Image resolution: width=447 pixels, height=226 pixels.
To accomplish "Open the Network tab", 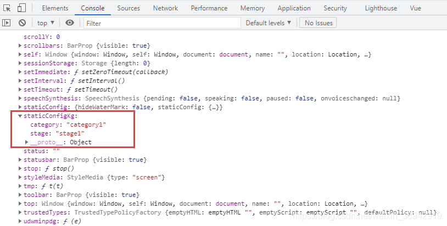I will [x=165, y=8].
